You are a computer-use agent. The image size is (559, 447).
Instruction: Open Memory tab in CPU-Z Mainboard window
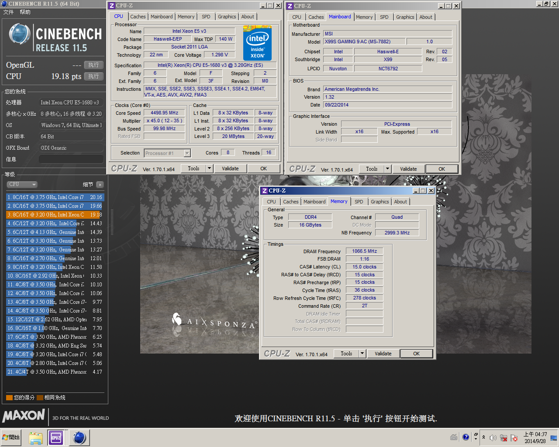pyautogui.click(x=364, y=17)
